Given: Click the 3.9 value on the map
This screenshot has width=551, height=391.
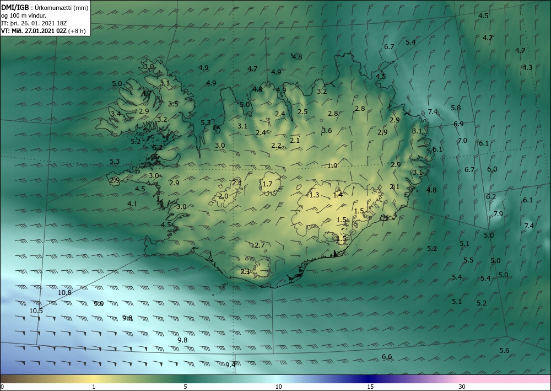Looking at the screenshot, I should pos(149,67).
